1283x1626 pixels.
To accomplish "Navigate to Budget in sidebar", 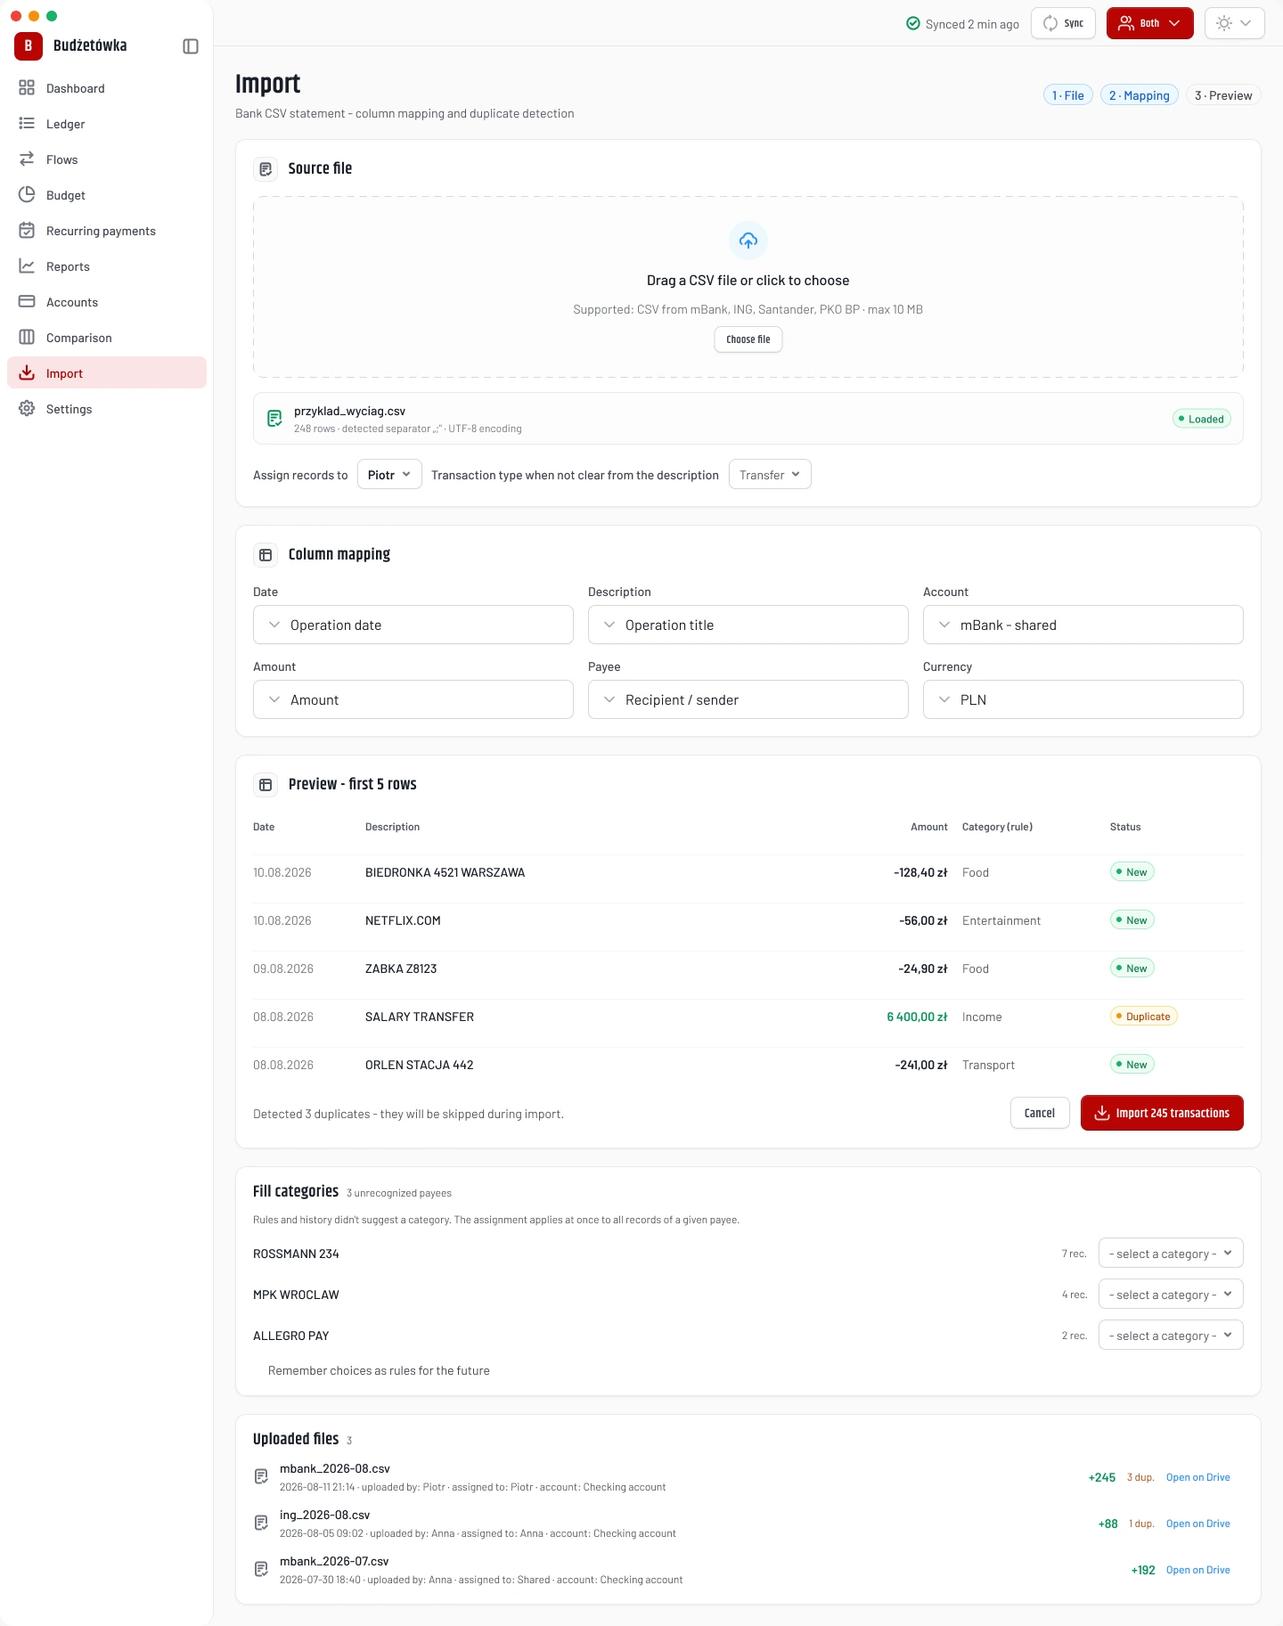I will pyautogui.click(x=107, y=195).
